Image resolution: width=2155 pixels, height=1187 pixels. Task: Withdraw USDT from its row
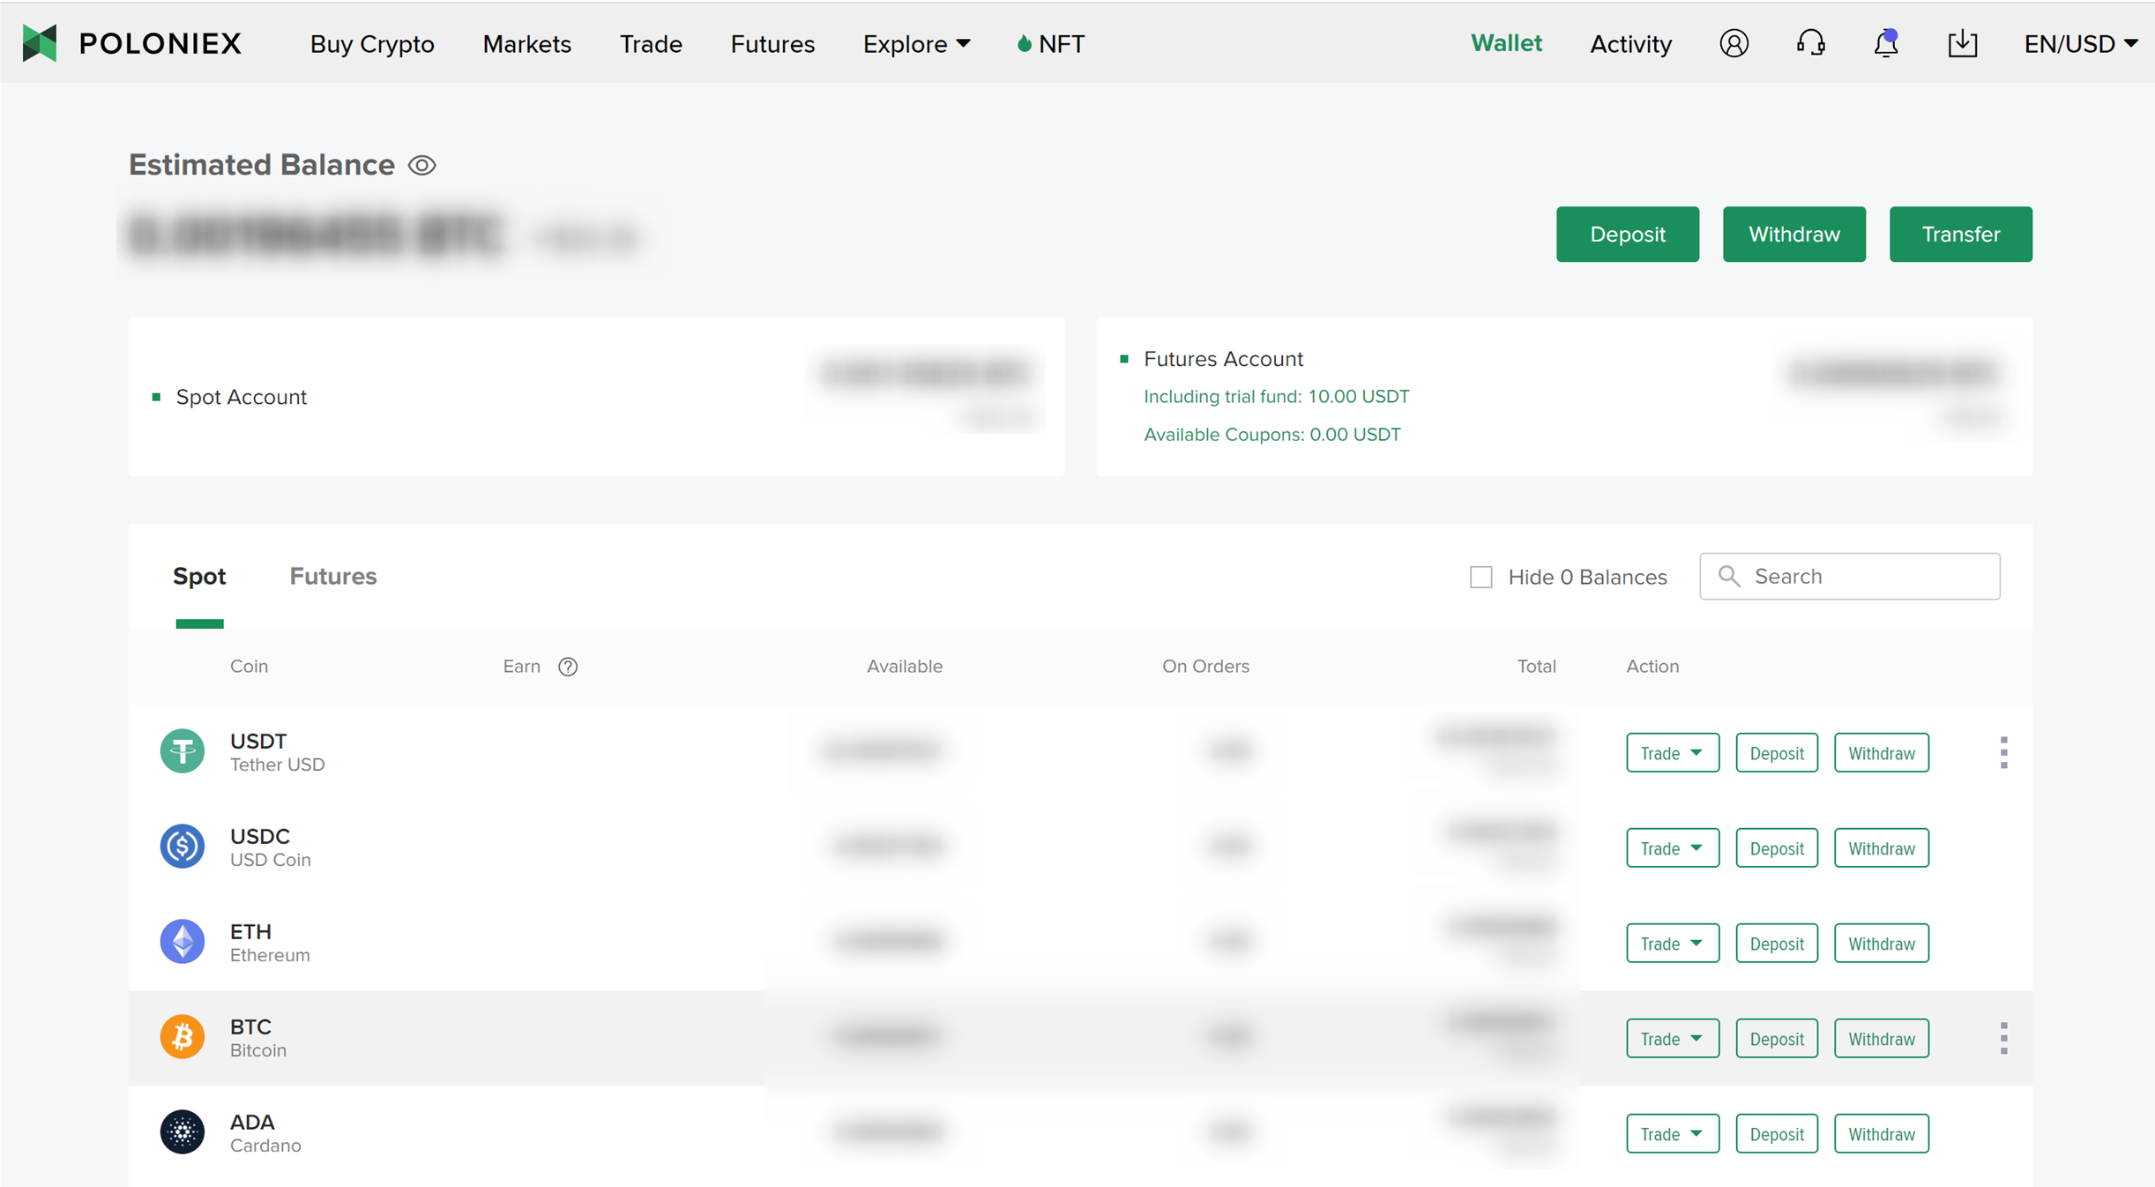point(1882,752)
